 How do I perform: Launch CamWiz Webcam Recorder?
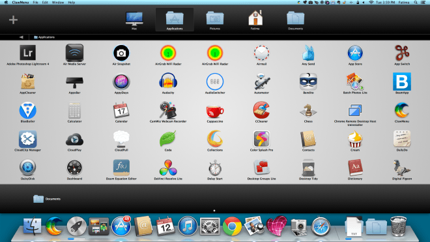coord(168,110)
